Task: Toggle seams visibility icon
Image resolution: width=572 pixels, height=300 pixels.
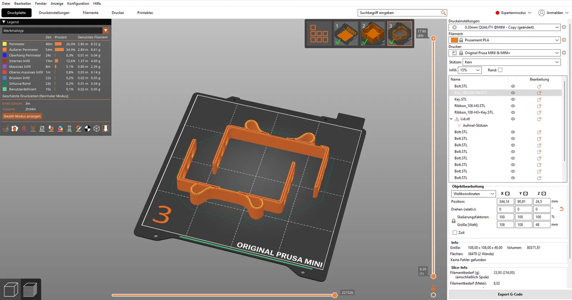Action: tap(42, 128)
